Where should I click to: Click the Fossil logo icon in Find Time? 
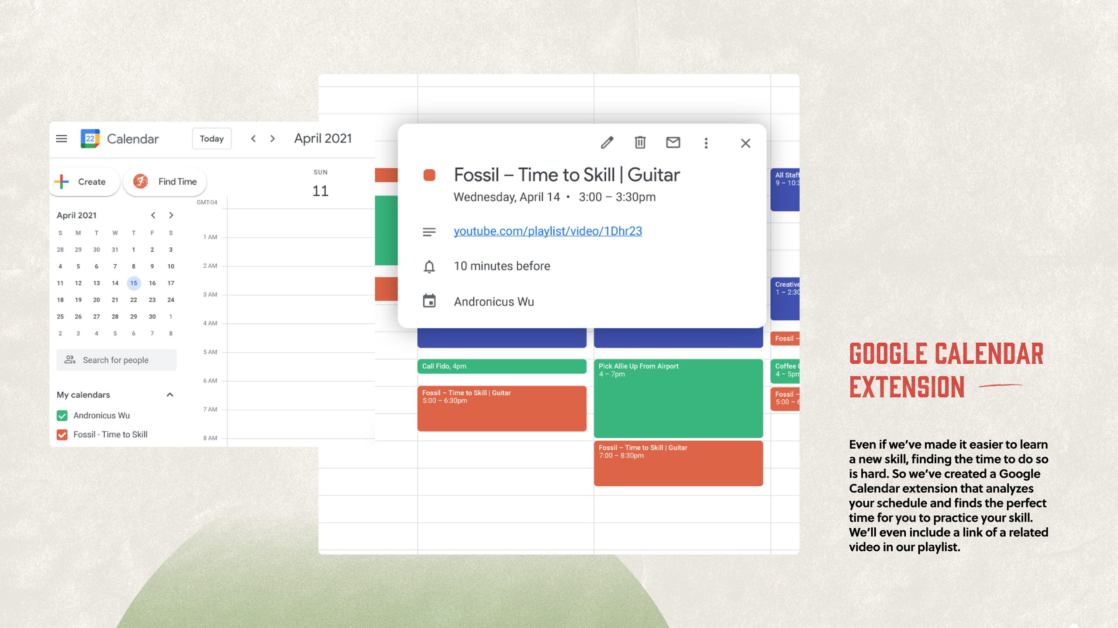[140, 181]
